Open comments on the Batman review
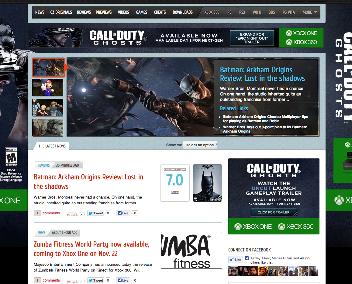The image size is (352, 284). pyautogui.click(x=51, y=213)
